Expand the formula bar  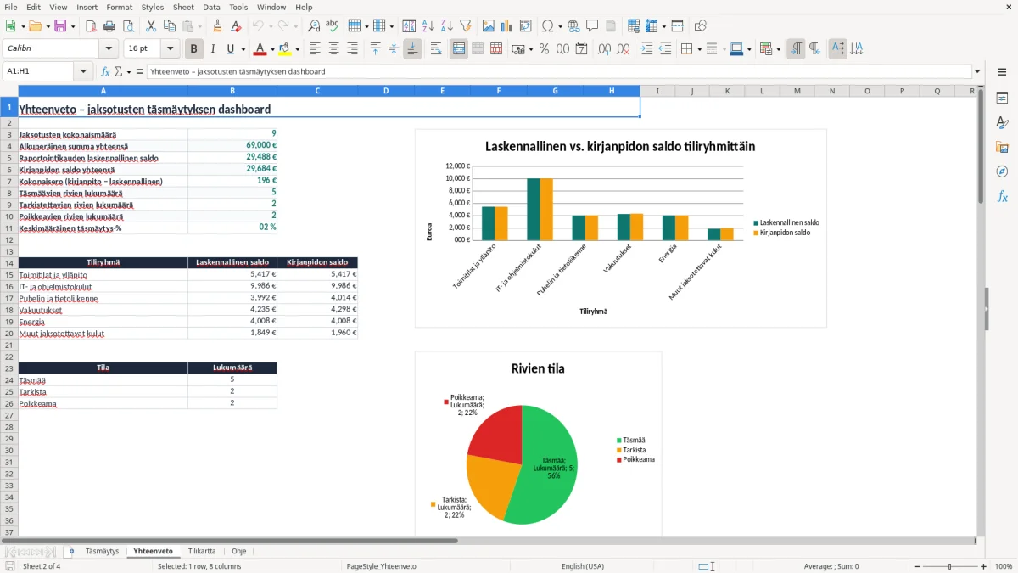click(978, 71)
